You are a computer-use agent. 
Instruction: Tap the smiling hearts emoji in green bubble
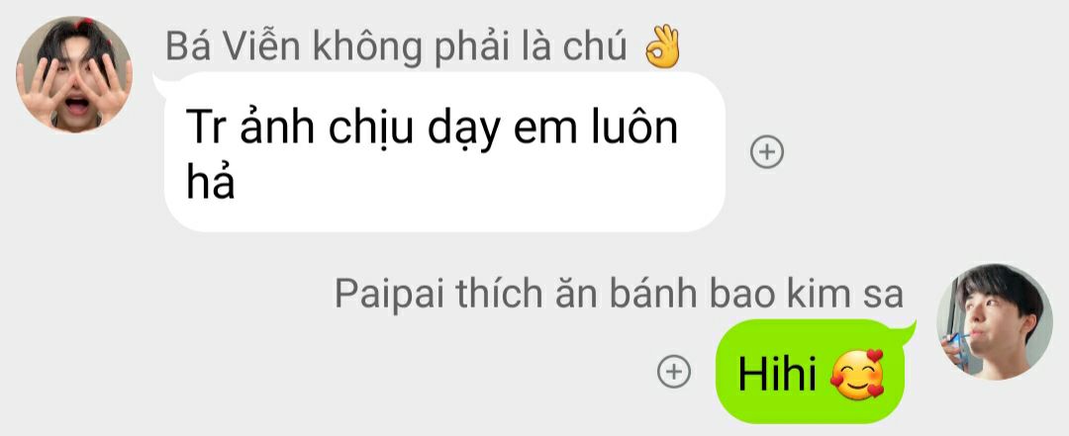point(857,376)
